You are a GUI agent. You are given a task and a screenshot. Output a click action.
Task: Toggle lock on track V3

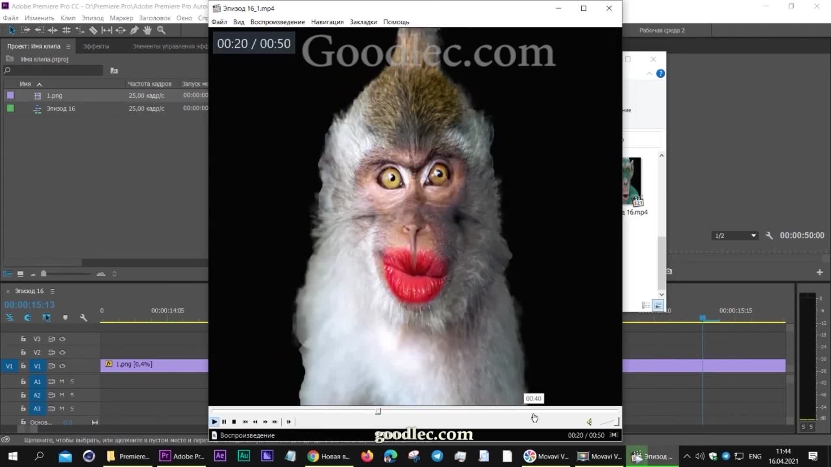coord(23,339)
